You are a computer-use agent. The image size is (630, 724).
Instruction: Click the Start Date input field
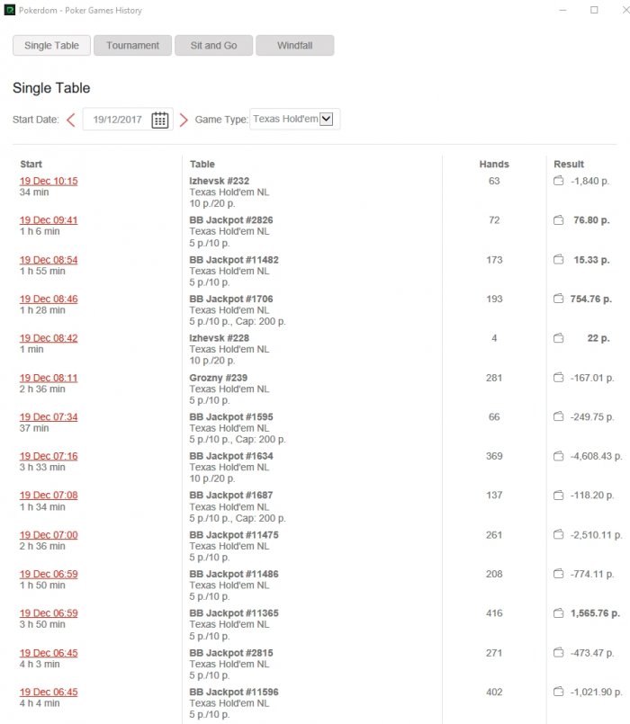pos(115,120)
